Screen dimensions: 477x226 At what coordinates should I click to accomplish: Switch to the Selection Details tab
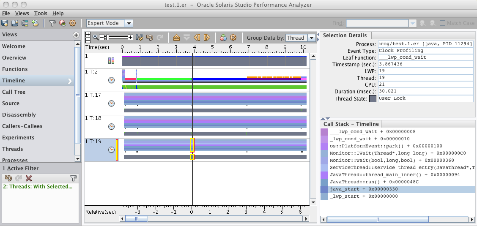tap(345, 35)
